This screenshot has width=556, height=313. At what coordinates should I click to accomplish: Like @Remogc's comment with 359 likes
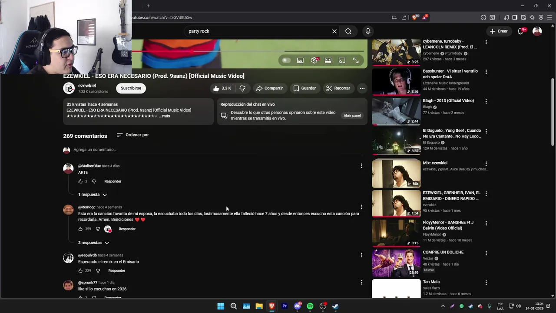pyautogui.click(x=80, y=229)
